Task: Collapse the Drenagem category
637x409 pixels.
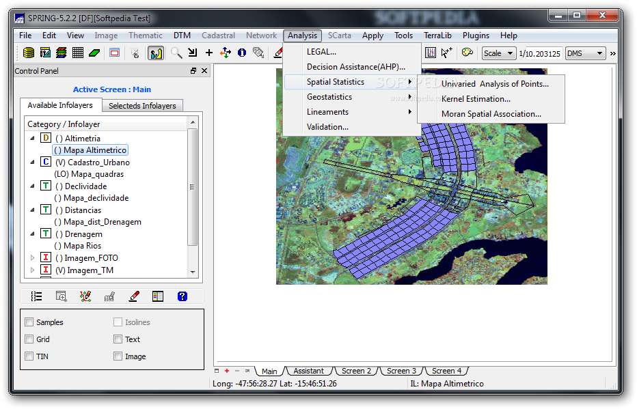Action: 33,234
